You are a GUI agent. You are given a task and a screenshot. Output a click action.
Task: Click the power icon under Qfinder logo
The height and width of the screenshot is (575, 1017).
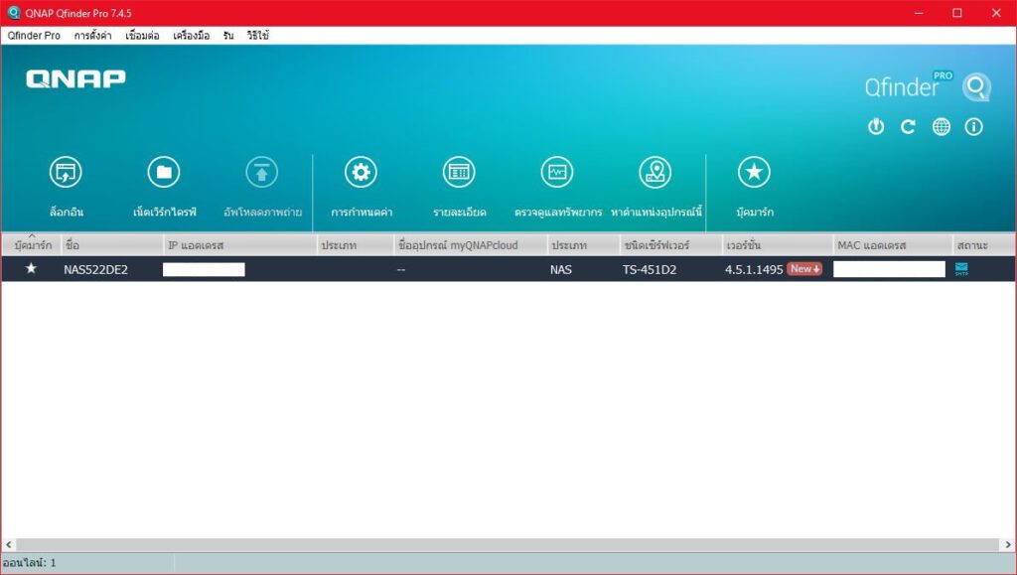click(876, 126)
